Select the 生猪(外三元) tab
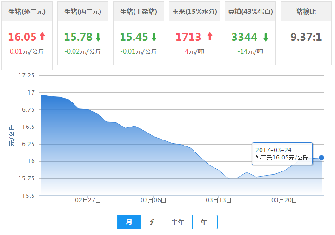Viewport: 335px width, 235px height. [x=27, y=12]
